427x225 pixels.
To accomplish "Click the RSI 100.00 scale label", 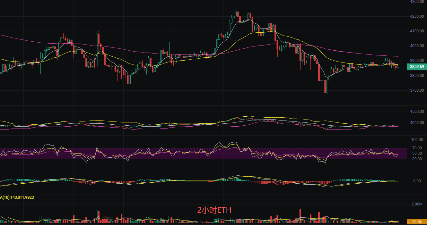I will [x=417, y=140].
